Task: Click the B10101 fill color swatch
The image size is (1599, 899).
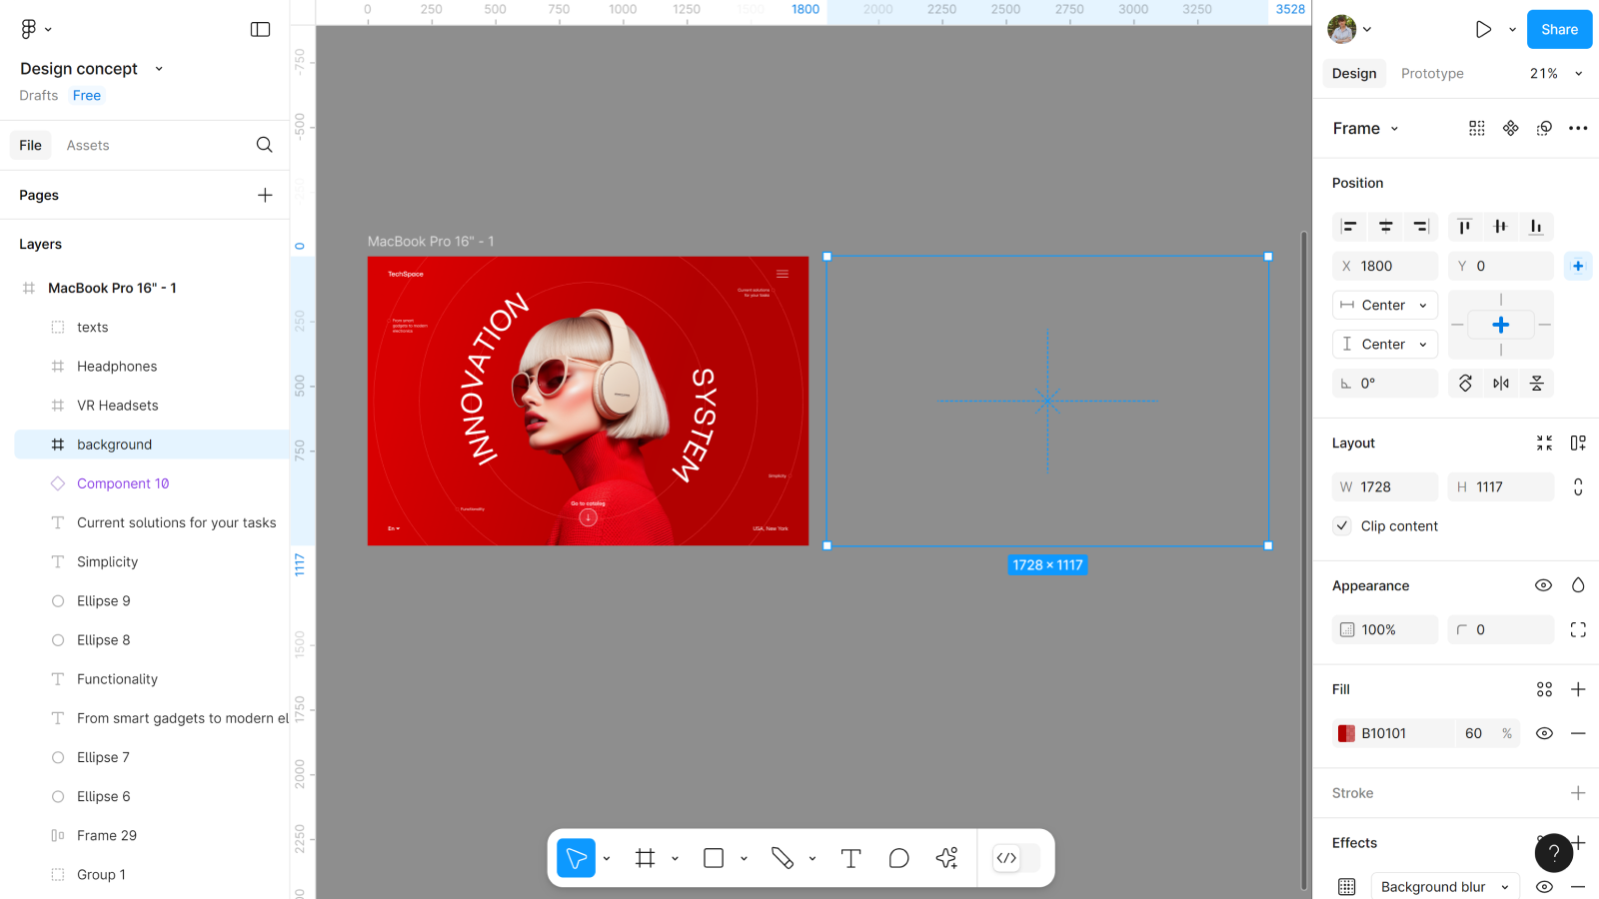Action: 1346,733
